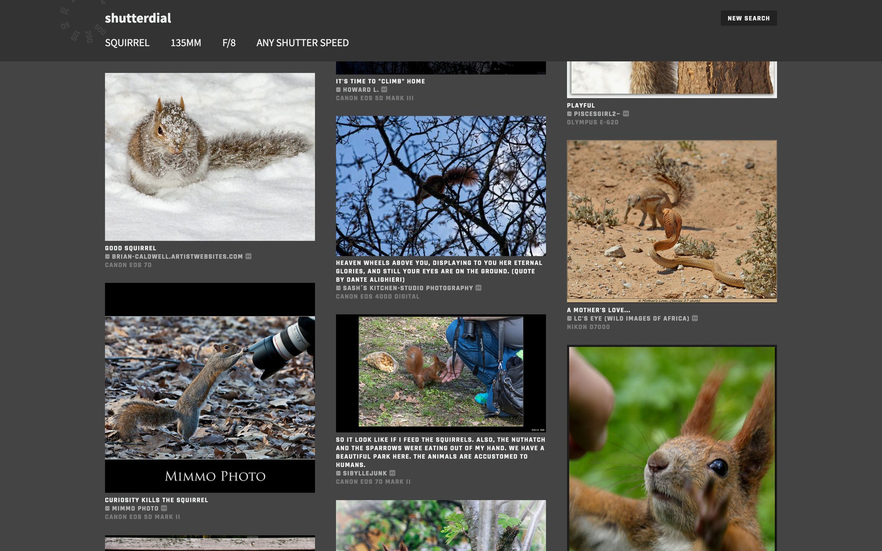Click Flickr icon after Sash's Kitchen-Studio Photography

[478, 288]
